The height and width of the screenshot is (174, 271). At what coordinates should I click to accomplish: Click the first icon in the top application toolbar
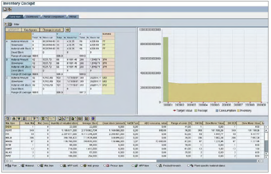pos(5,10)
